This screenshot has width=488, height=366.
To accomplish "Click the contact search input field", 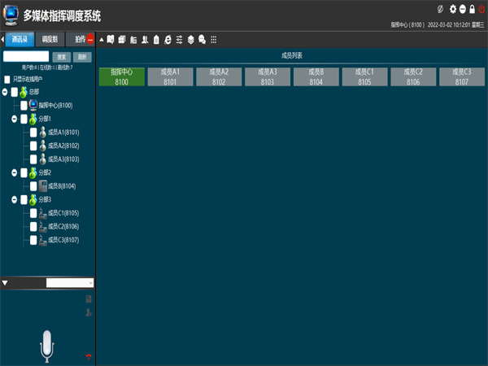I will (x=26, y=57).
